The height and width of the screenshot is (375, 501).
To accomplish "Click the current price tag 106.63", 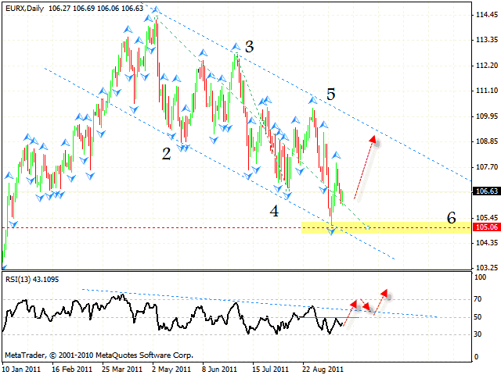I will click(x=486, y=191).
